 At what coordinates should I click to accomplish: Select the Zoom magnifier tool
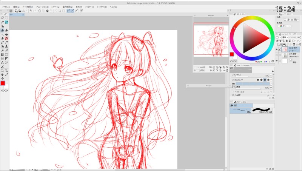[2, 71]
